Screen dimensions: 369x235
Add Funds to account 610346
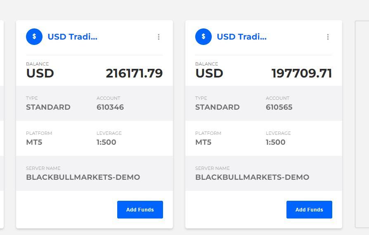(140, 209)
